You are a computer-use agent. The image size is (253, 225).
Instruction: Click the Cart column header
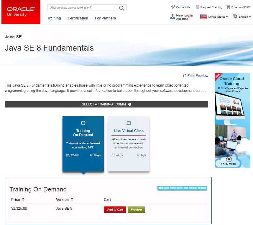pyautogui.click(x=107, y=200)
